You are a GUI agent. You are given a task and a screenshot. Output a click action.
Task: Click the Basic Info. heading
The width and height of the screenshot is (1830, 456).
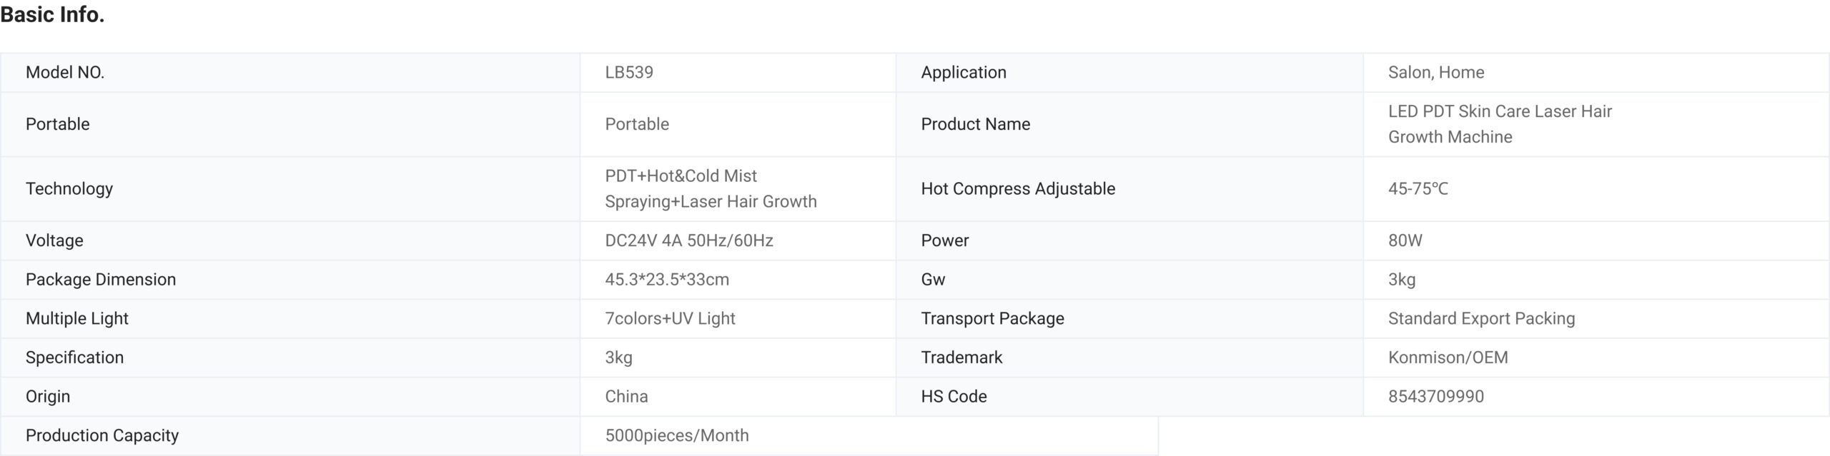52,14
